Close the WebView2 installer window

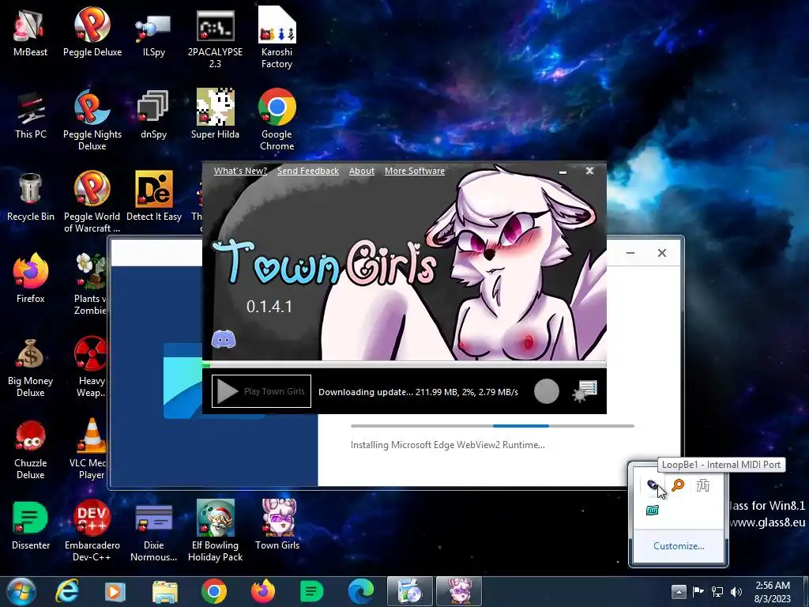coord(662,253)
